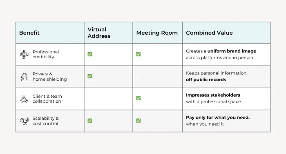
Task: Click the Meeting Room dash in Privacy row
Action: point(137,78)
